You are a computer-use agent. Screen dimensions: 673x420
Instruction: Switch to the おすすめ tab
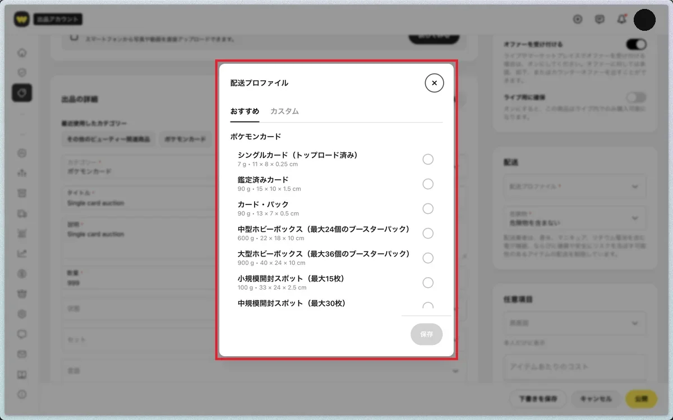tap(245, 111)
